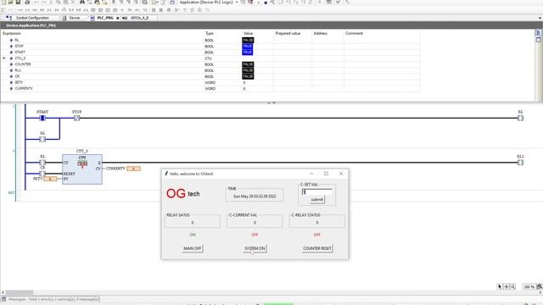Expand the CTU_0 variable row
Viewport: 543px width, 305px height.
[x=4, y=58]
